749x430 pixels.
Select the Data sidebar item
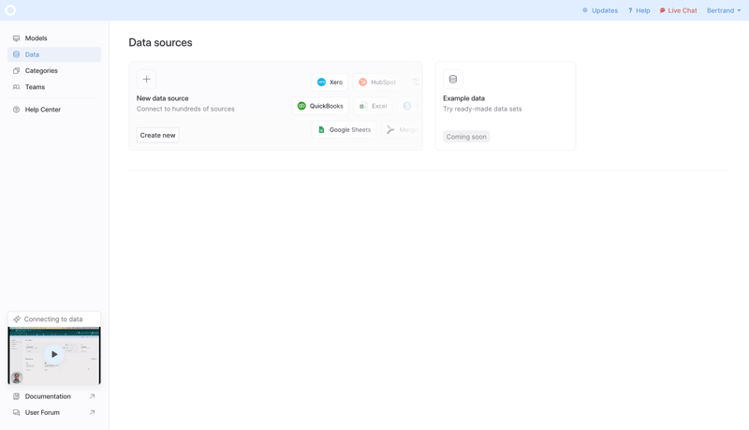point(32,54)
